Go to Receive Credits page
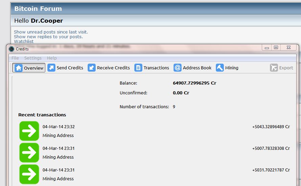Image resolution: width=301 pixels, height=186 pixels. (113, 68)
